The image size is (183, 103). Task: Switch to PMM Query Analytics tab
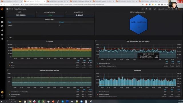104,1
